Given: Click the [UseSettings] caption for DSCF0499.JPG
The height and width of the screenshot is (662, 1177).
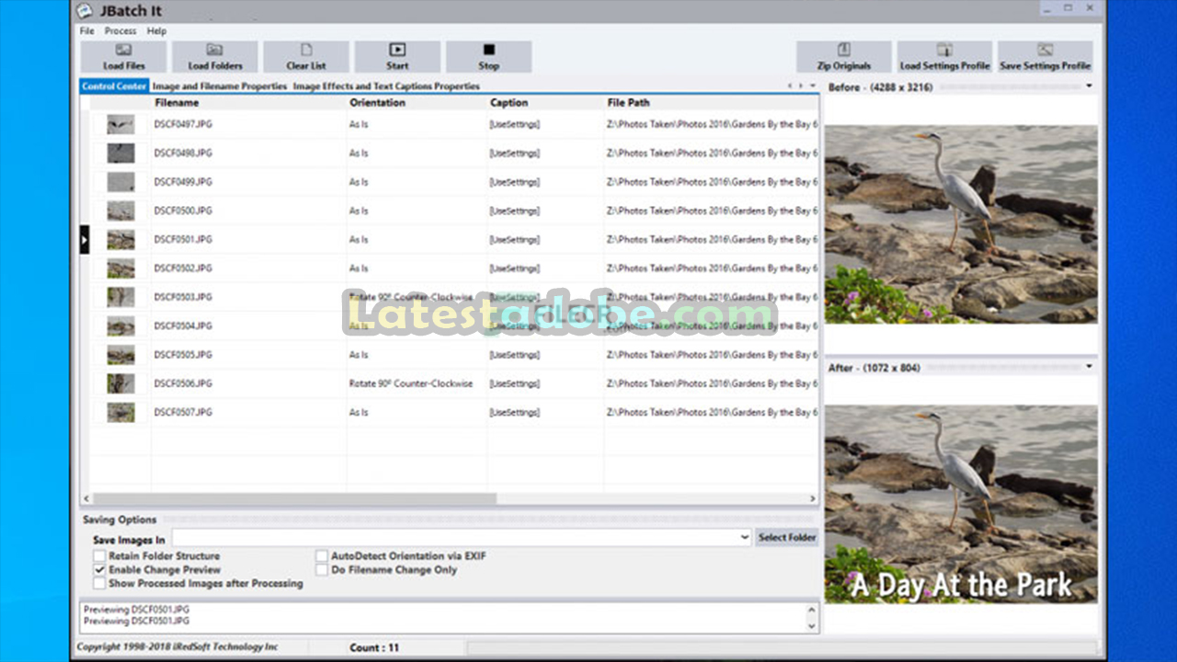Looking at the screenshot, I should point(514,182).
